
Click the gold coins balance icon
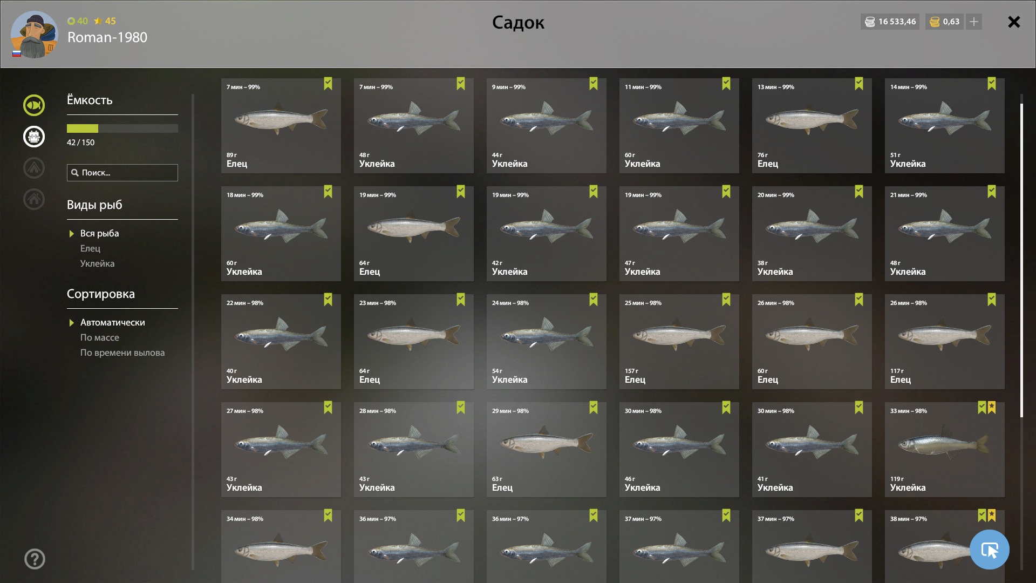pyautogui.click(x=935, y=22)
